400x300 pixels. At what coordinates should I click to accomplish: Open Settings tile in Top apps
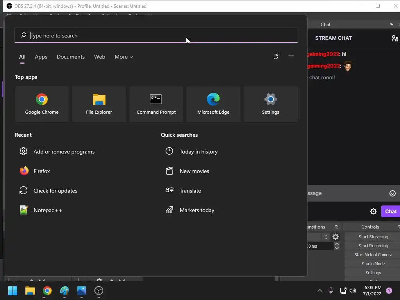[x=270, y=104]
